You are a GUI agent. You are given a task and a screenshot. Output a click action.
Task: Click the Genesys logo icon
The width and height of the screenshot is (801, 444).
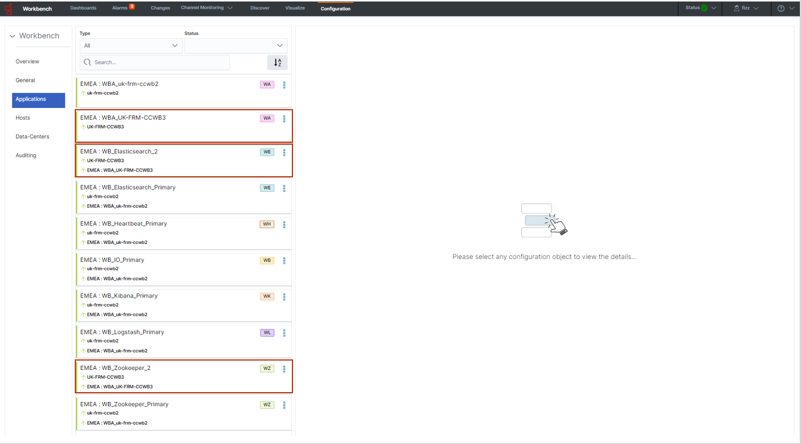point(9,9)
